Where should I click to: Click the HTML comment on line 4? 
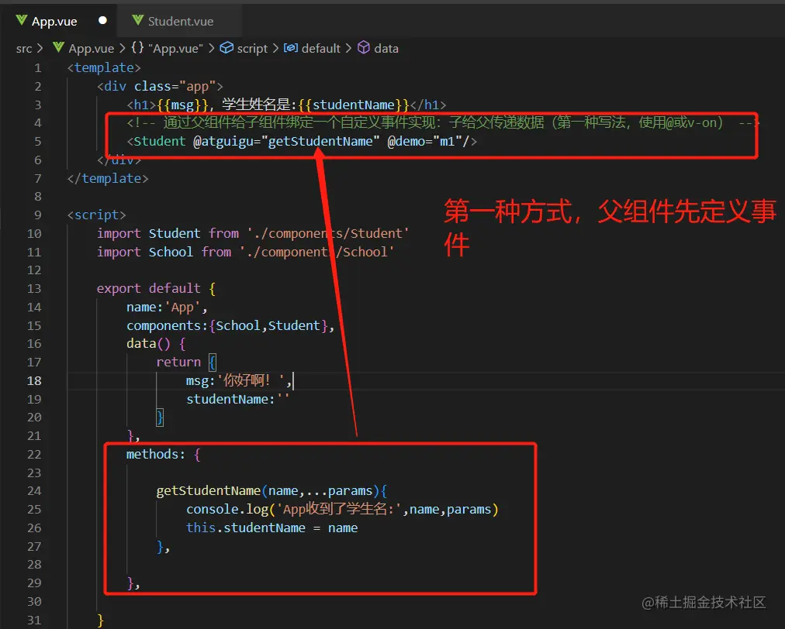[x=442, y=122]
